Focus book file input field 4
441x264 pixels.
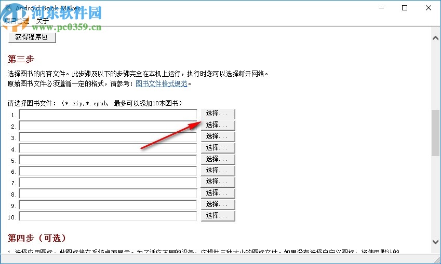pos(108,148)
